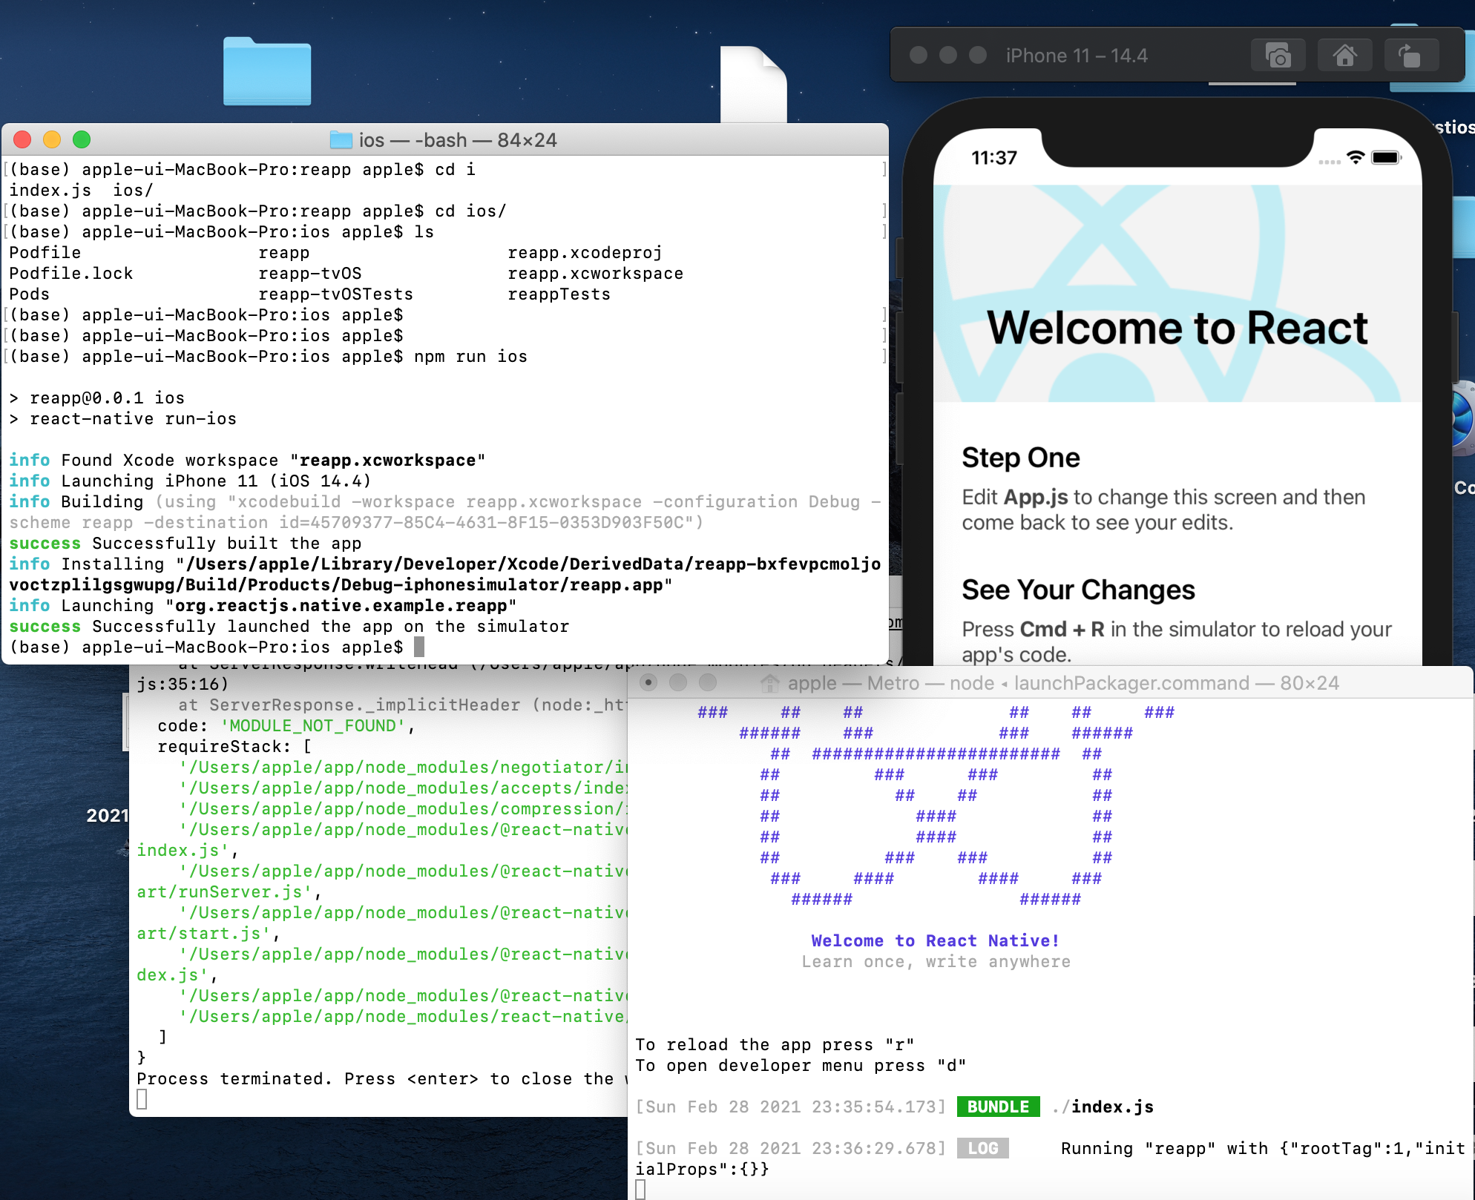Select the white document file on desktop
This screenshot has width=1475, height=1200.
tap(752, 84)
